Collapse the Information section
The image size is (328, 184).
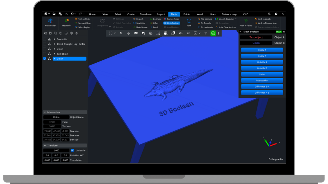(45, 112)
